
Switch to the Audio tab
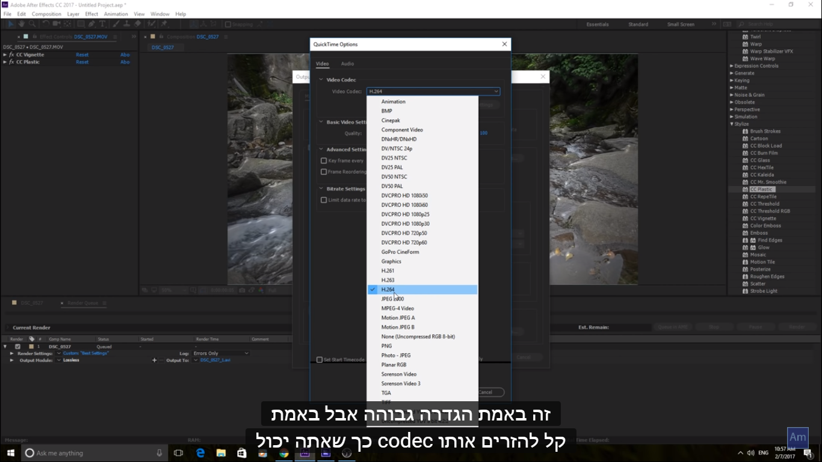coord(347,64)
